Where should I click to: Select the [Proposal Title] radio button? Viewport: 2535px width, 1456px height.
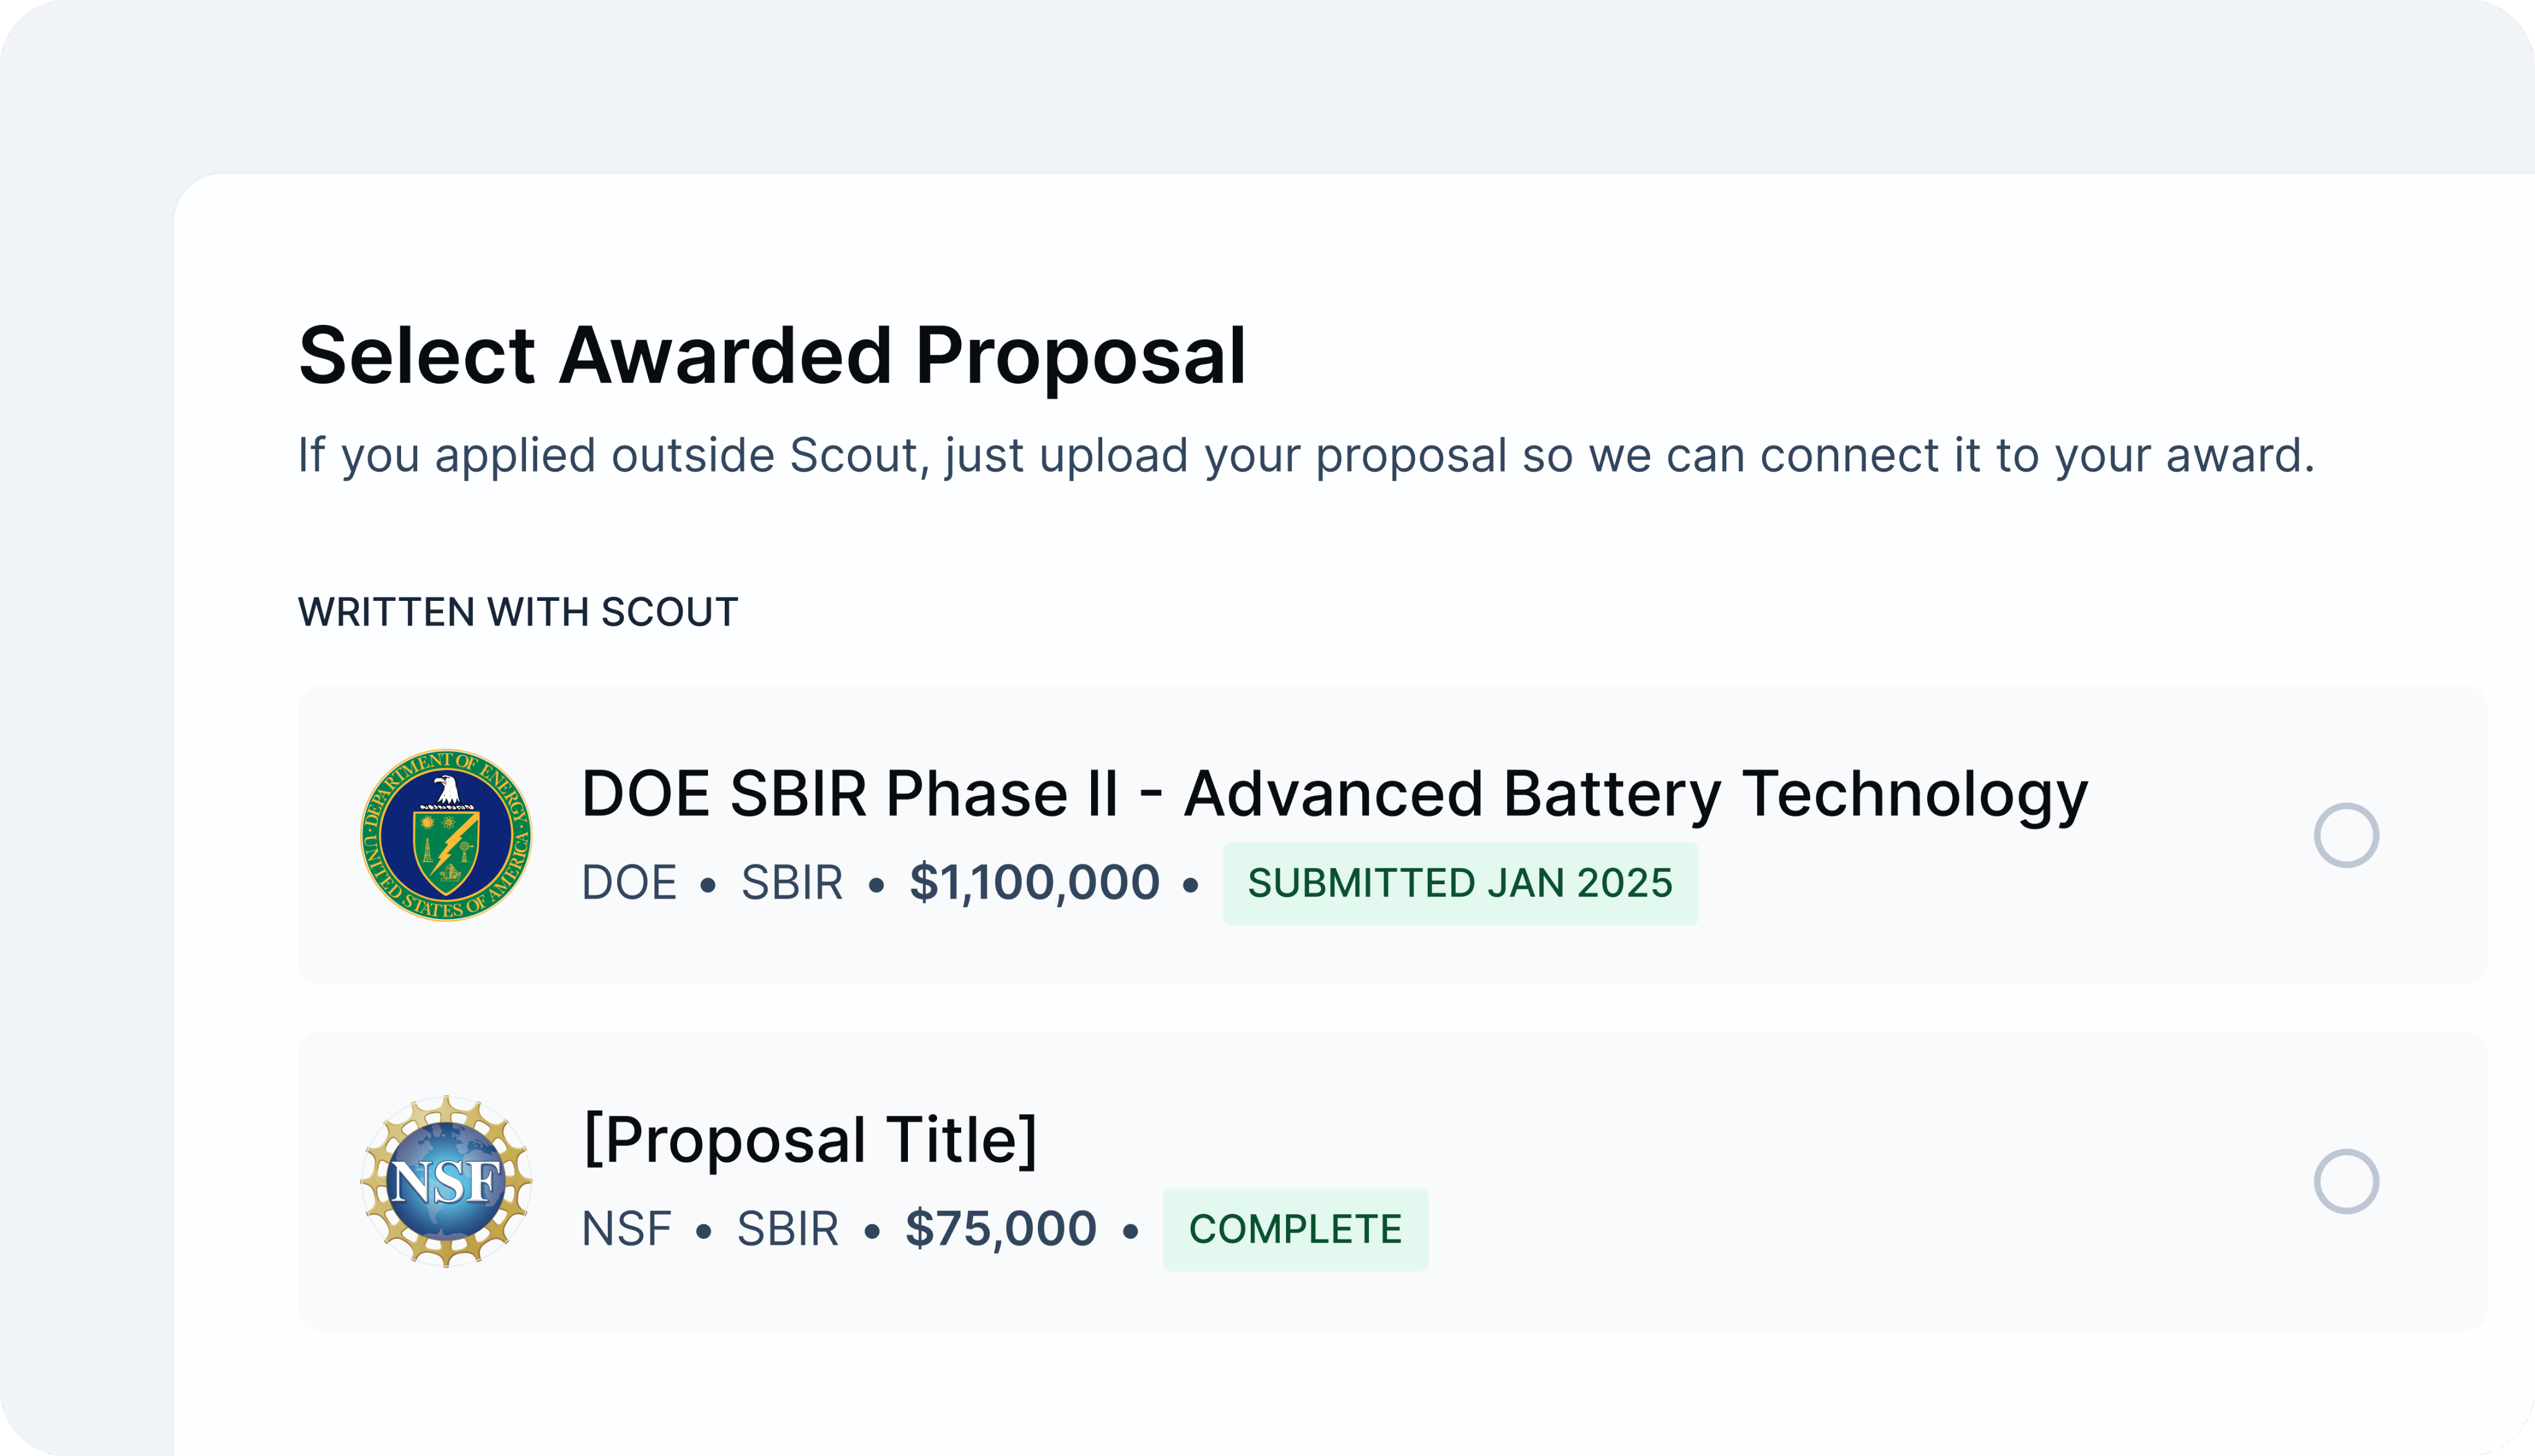point(2346,1181)
